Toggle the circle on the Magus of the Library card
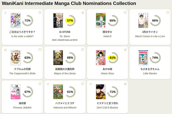This screenshot has width=172, height=114. click(83, 49)
